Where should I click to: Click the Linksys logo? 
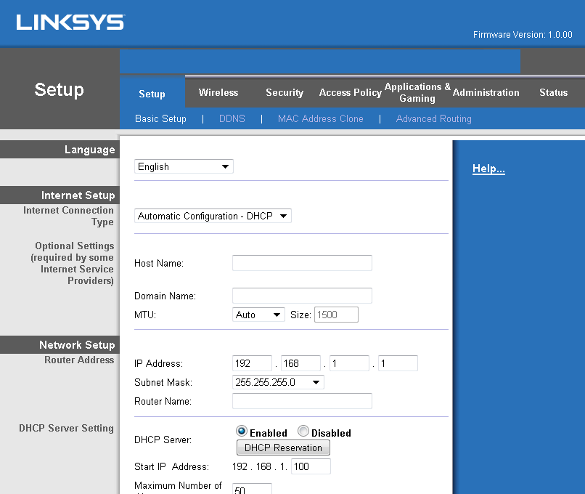(70, 23)
